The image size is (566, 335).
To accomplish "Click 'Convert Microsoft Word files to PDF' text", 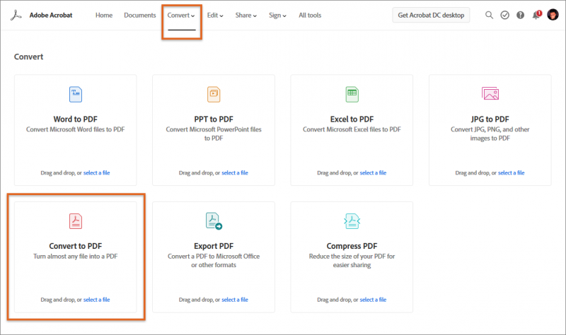I will tap(76, 129).
